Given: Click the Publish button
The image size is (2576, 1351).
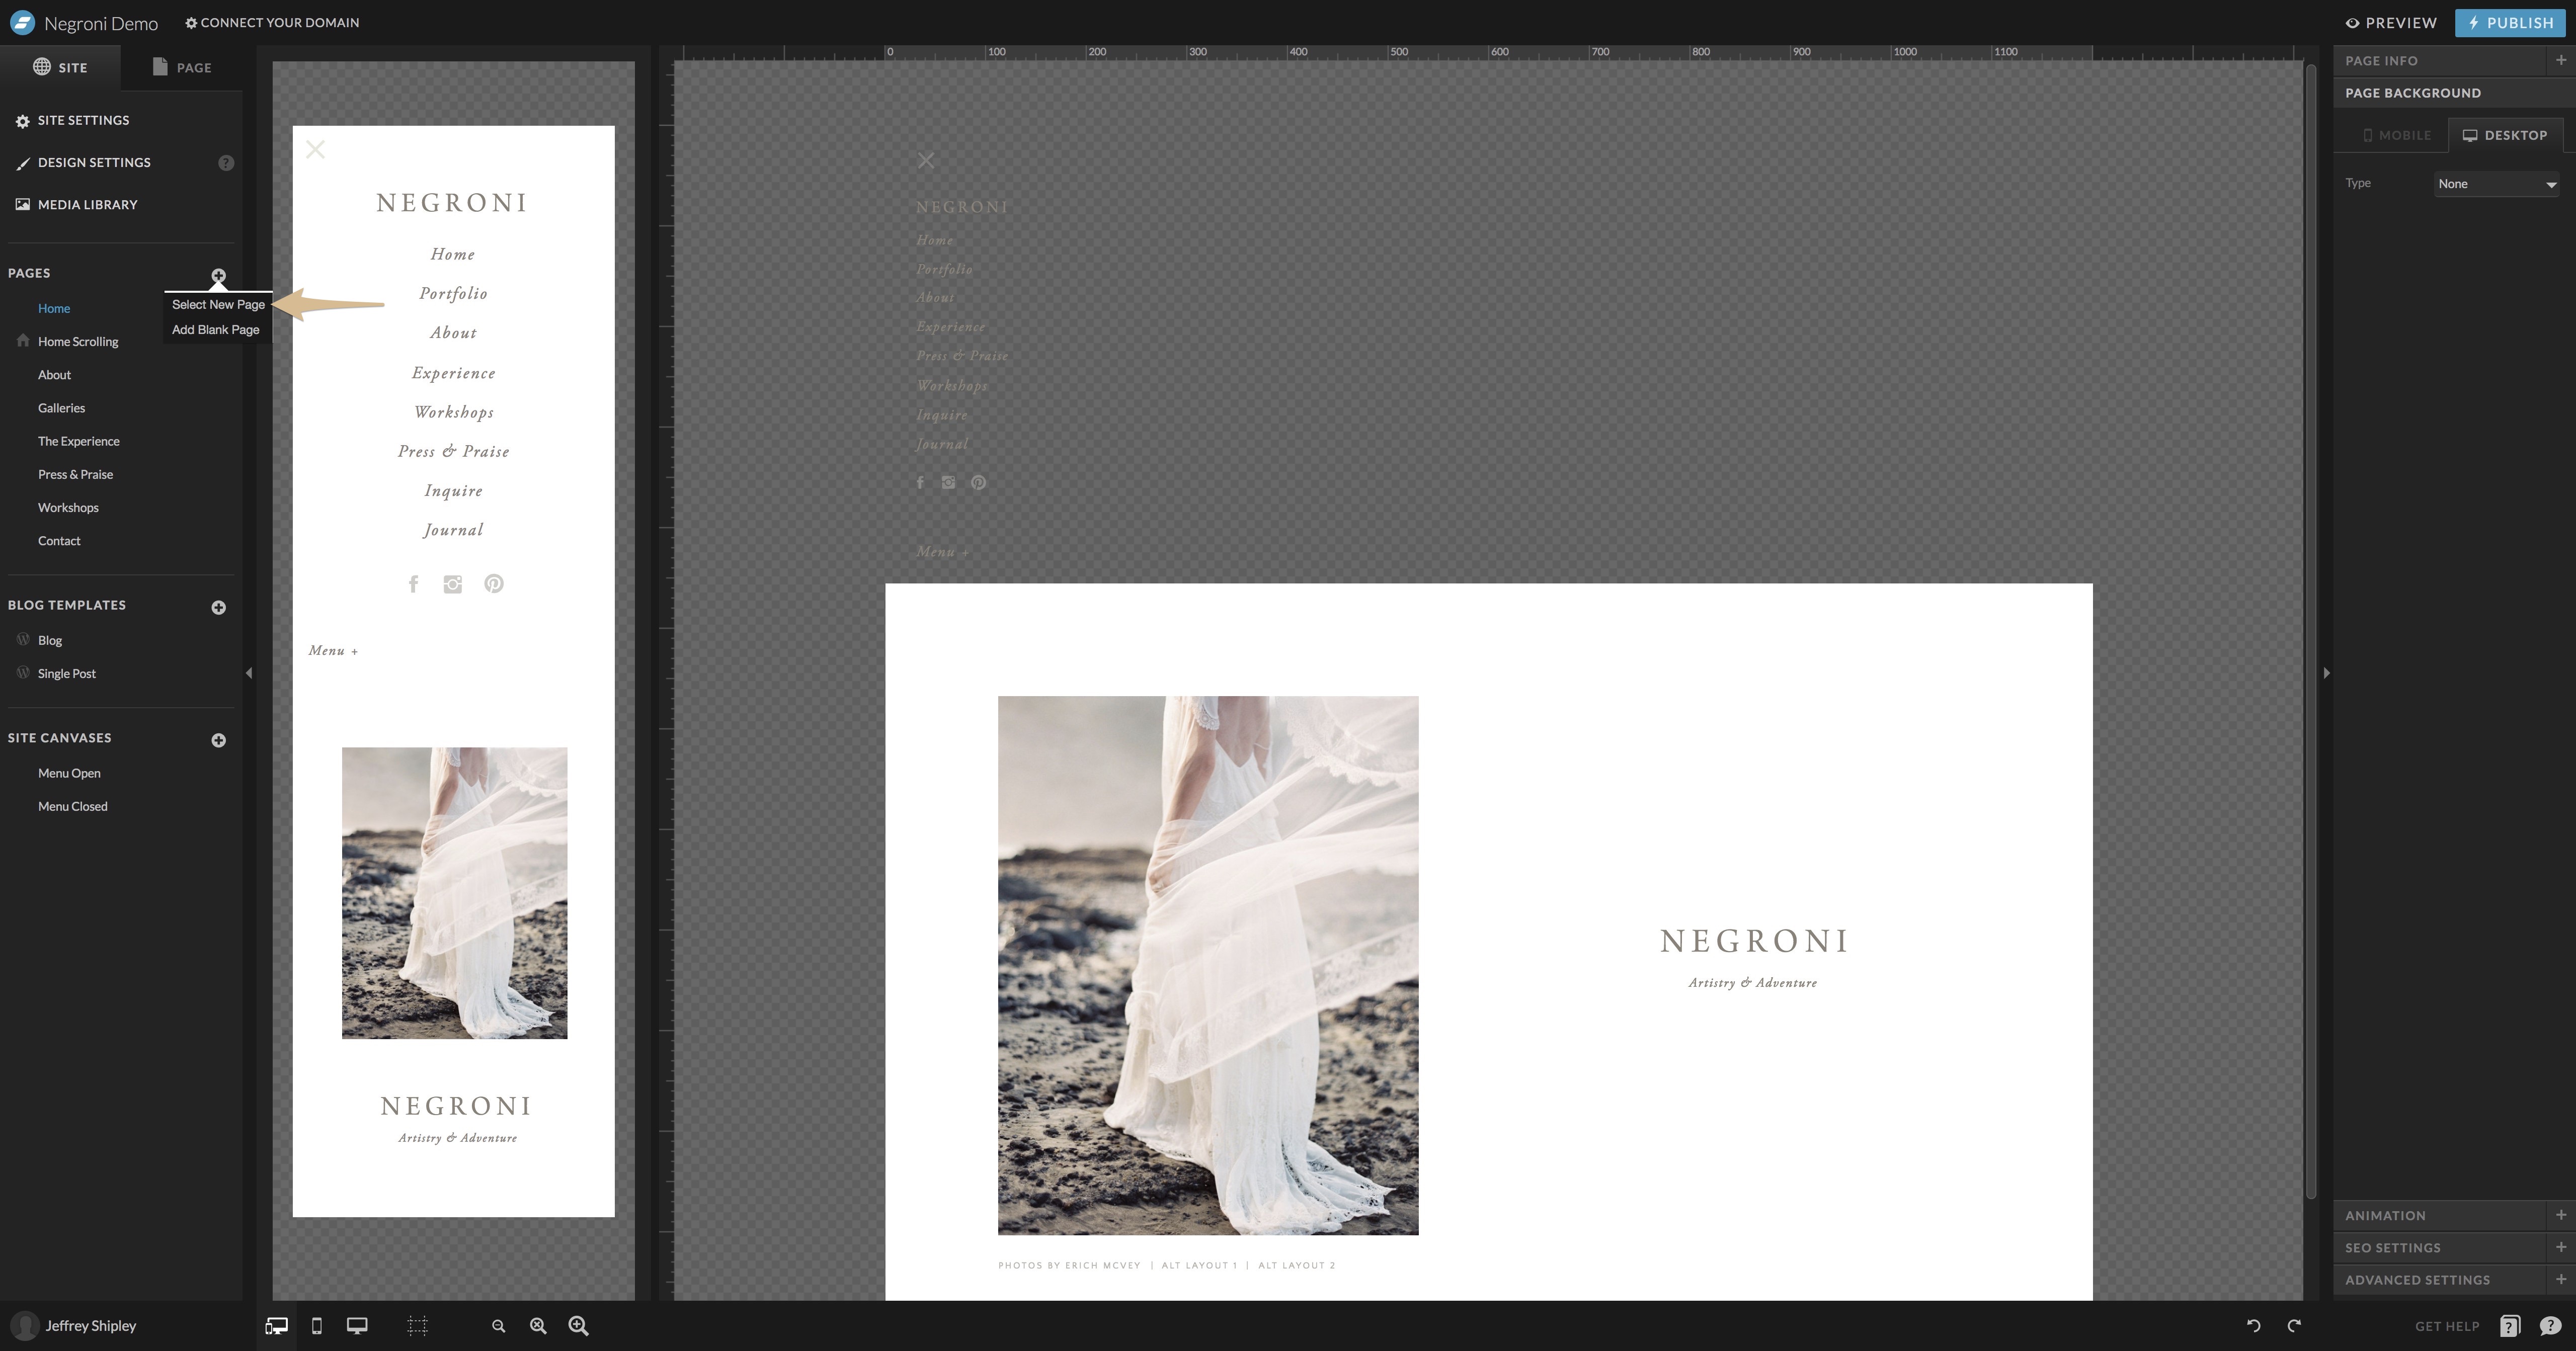Looking at the screenshot, I should (x=2510, y=22).
